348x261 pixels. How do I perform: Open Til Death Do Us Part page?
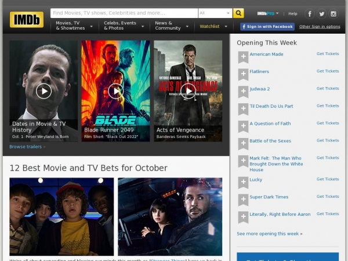click(271, 106)
